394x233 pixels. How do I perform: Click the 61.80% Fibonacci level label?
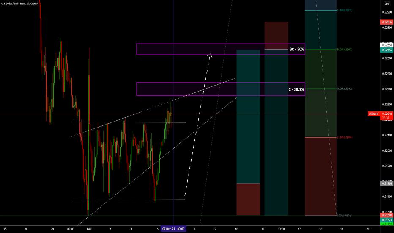[x=345, y=10]
